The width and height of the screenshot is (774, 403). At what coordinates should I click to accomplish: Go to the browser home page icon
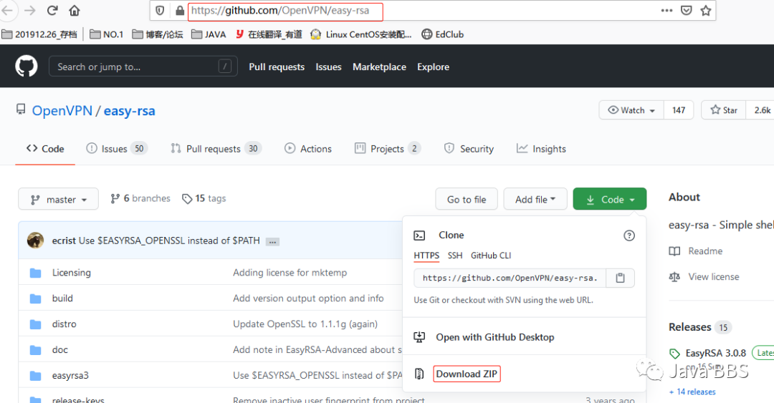coord(74,10)
